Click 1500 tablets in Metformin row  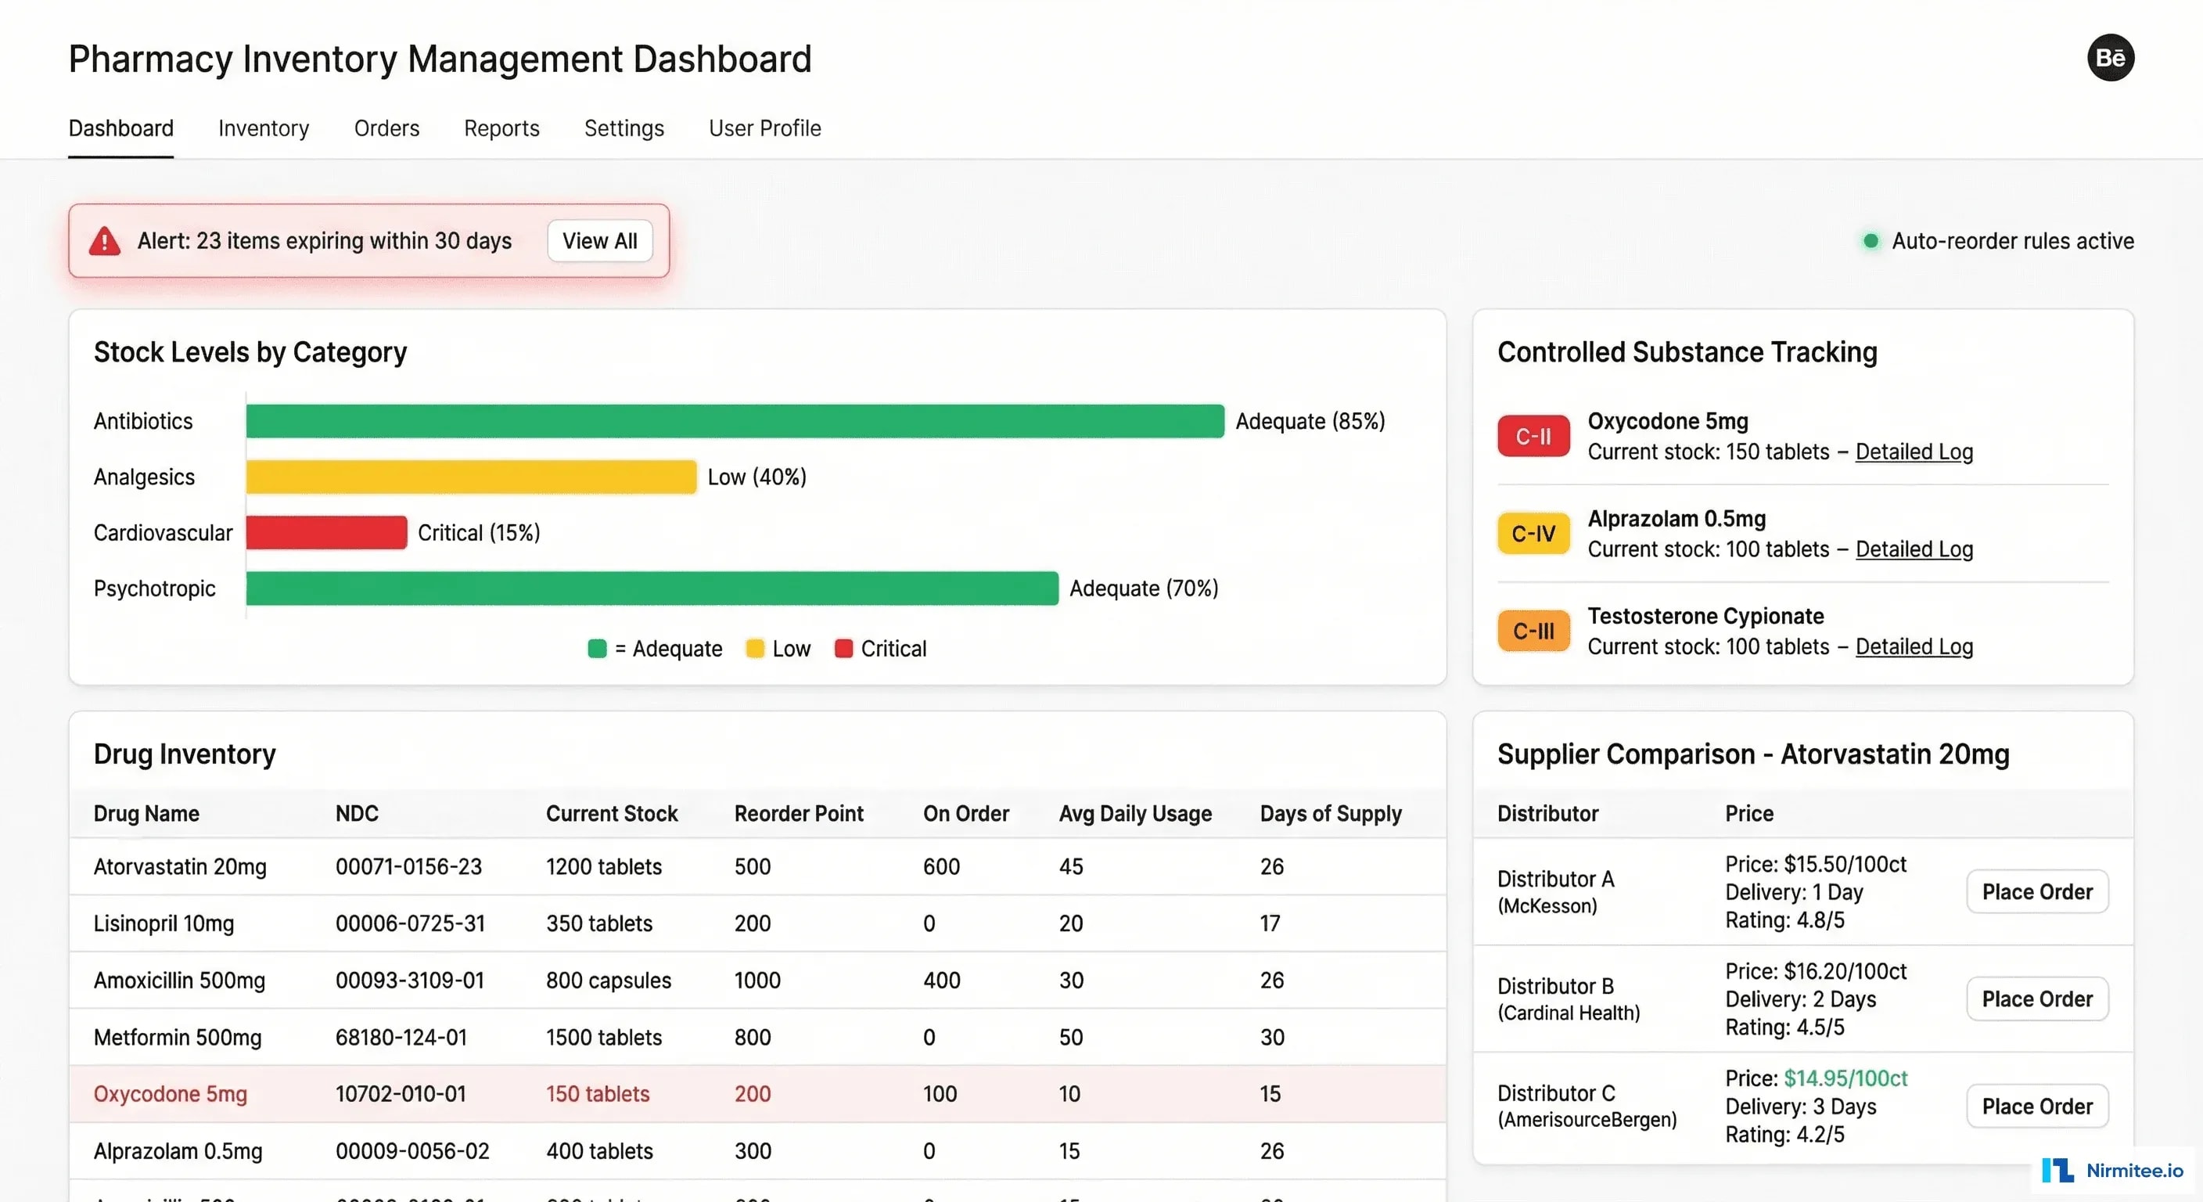point(604,1037)
